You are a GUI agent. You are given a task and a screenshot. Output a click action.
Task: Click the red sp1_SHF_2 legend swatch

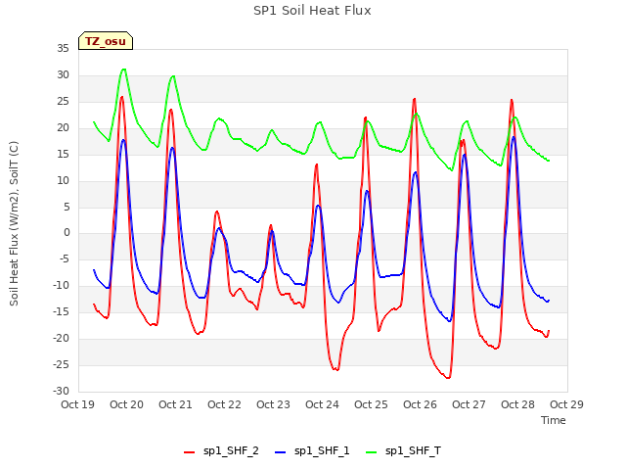coord(189,452)
